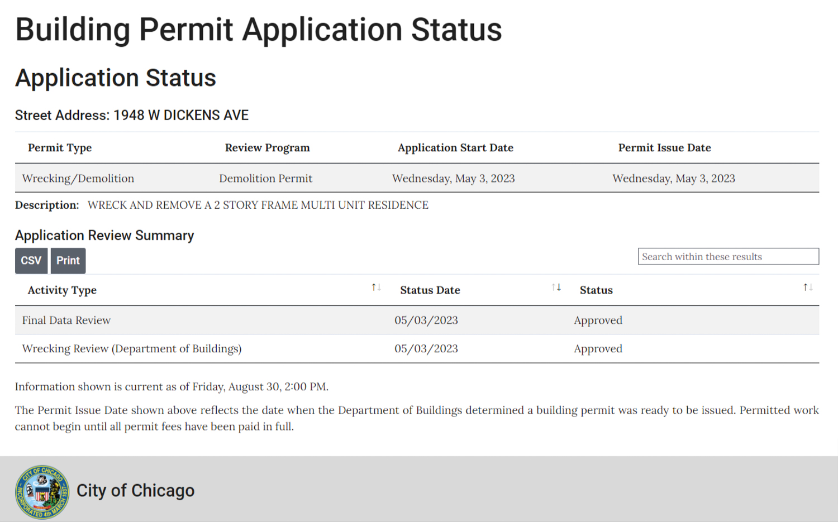Click the Wrecking Review date 05/03/2023

tap(426, 349)
